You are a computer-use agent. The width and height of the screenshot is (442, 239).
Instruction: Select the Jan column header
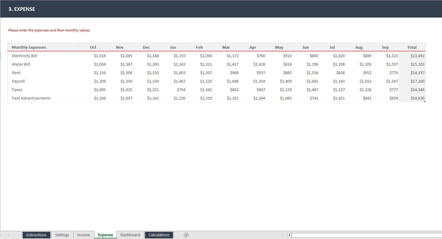(x=173, y=47)
